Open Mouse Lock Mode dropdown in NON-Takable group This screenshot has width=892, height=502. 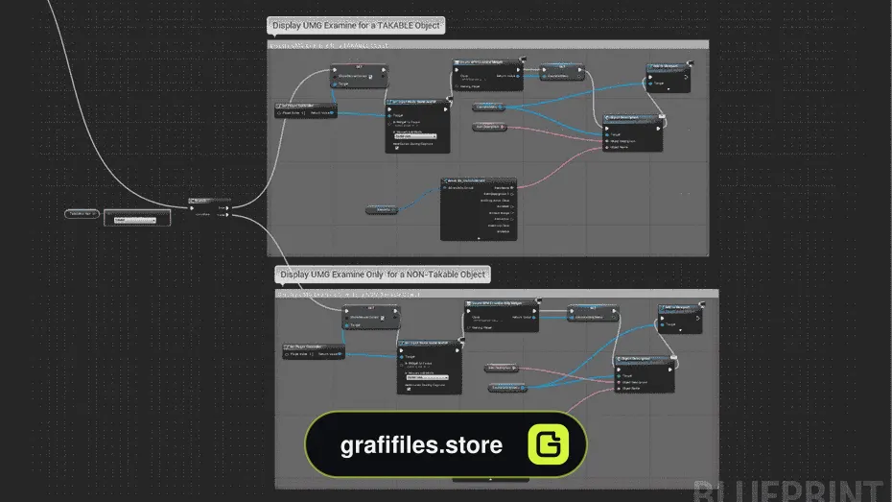(x=427, y=377)
